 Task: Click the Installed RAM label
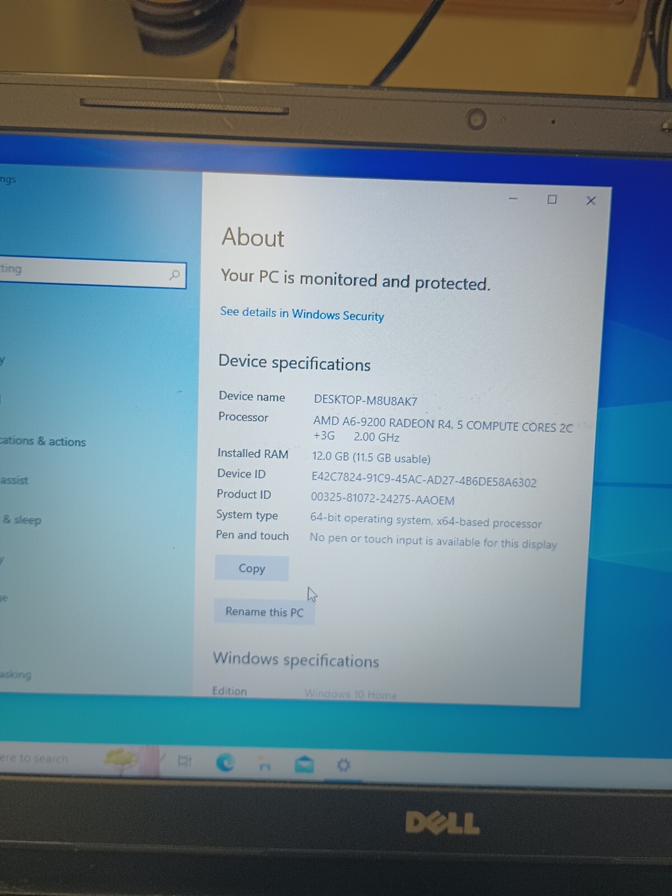point(253,454)
